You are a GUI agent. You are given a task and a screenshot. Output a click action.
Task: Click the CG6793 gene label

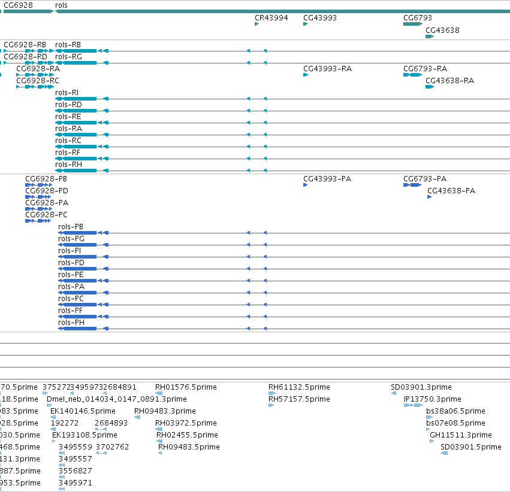click(x=418, y=18)
